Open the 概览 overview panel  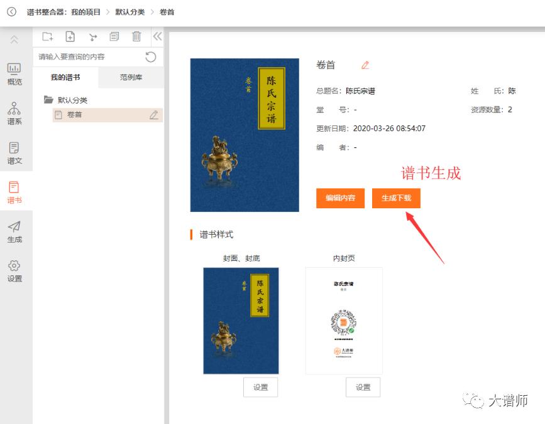point(14,73)
